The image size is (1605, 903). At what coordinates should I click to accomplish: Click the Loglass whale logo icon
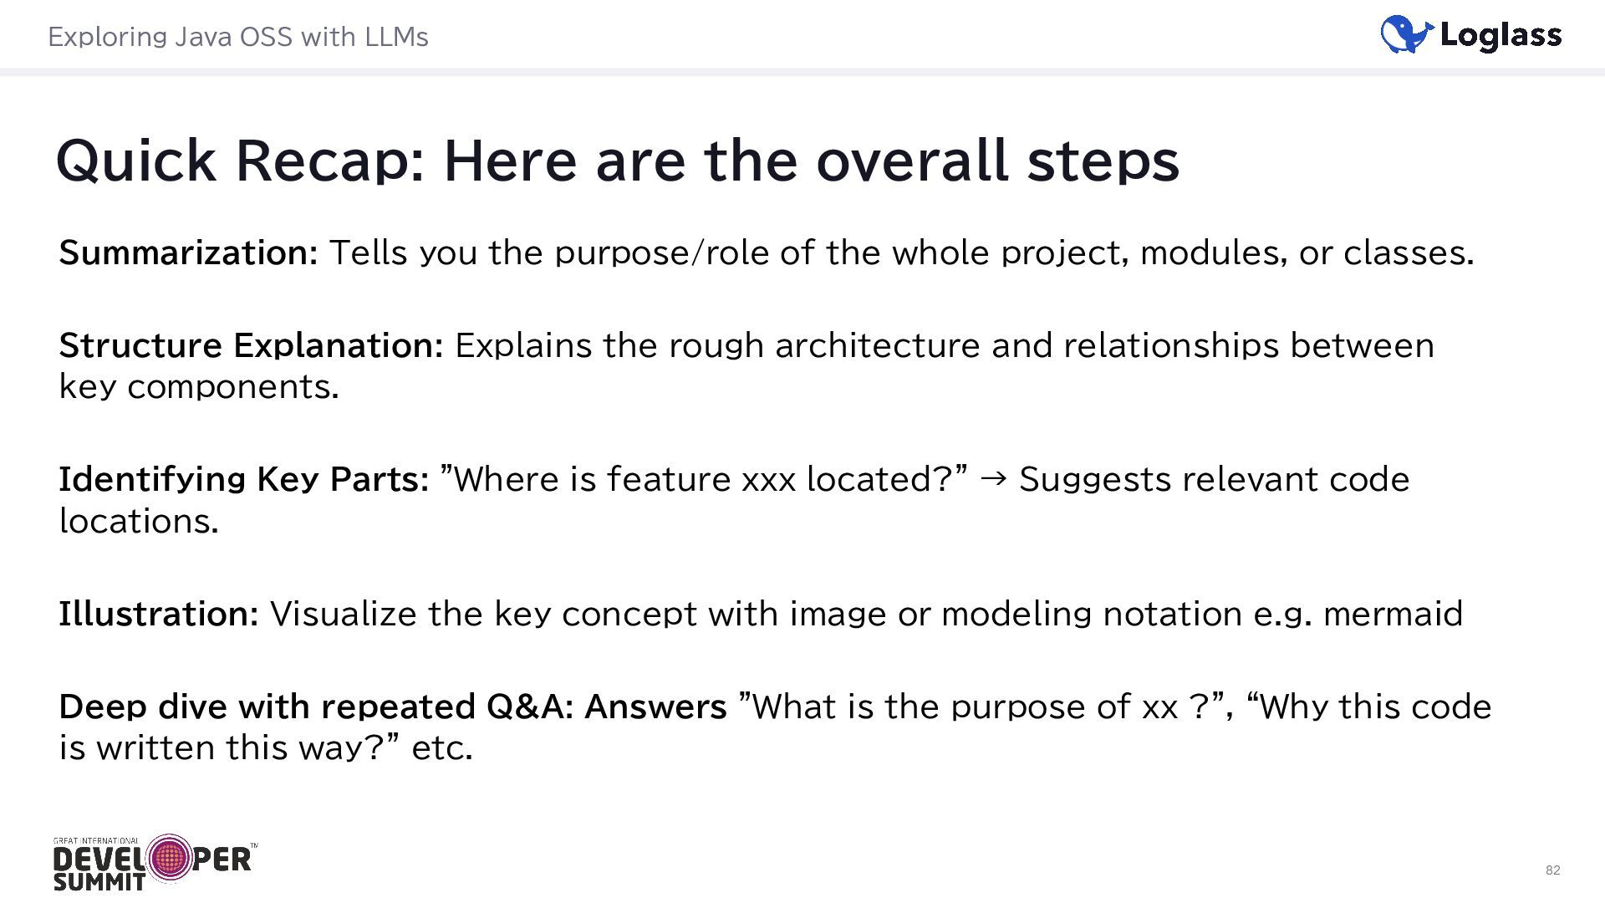coord(1407,34)
